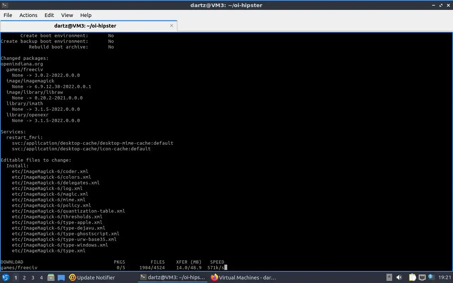The width and height of the screenshot is (453, 283).
Task: Click the 'openindiana.org' publisher line
Action: (22, 64)
